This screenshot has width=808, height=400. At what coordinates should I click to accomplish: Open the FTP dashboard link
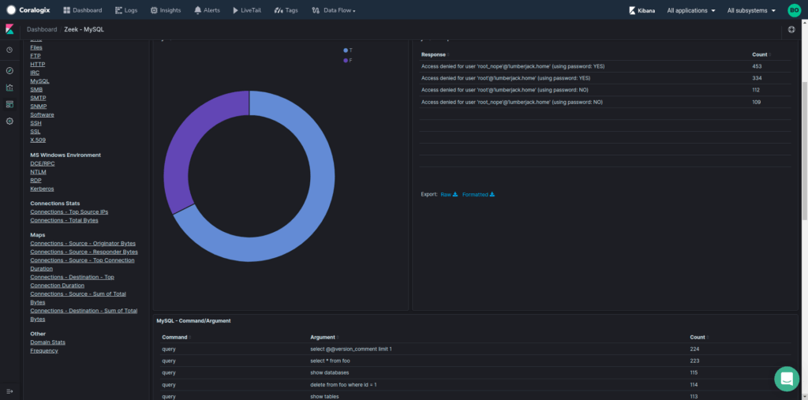coord(36,56)
